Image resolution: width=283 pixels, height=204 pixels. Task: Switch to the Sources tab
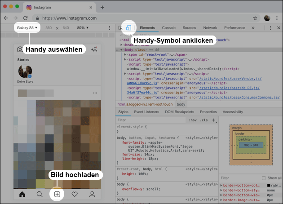(x=189, y=28)
